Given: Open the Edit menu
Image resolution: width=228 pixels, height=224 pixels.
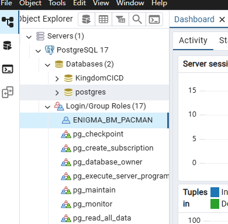Looking at the screenshot, I should [x=80, y=3].
